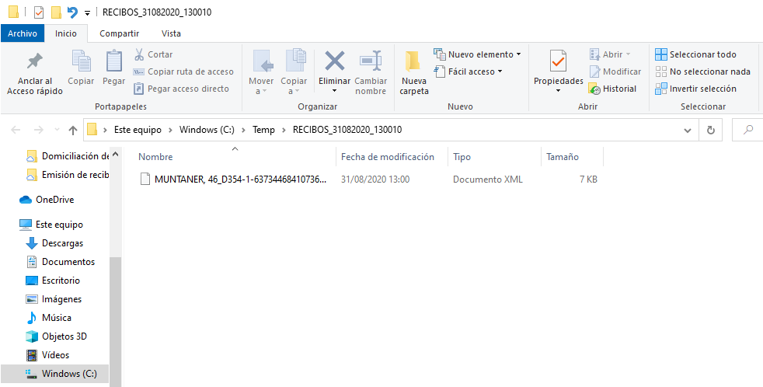Click new folder icon in quick access toolbar
The image size is (763, 387).
coord(56,12)
